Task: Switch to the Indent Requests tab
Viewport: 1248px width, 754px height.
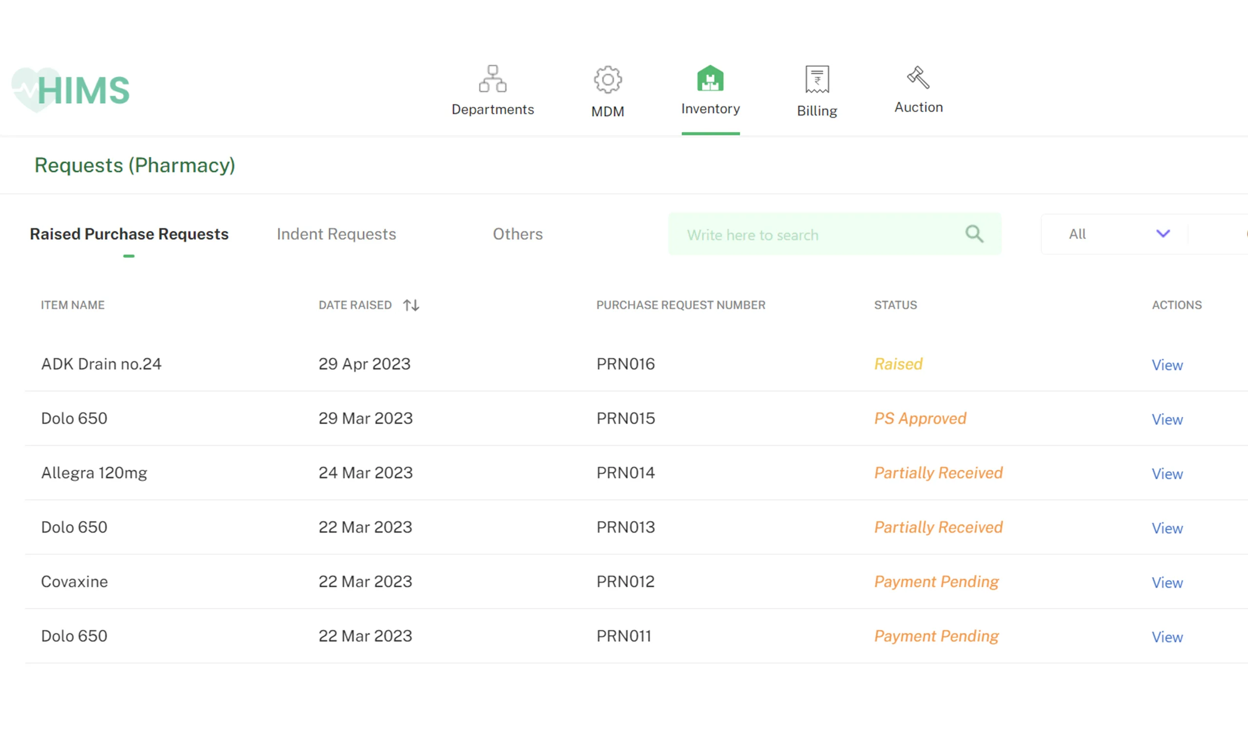Action: coord(336,234)
